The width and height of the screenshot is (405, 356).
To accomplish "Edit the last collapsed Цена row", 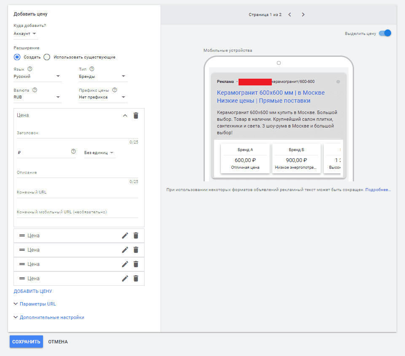I will click(125, 278).
